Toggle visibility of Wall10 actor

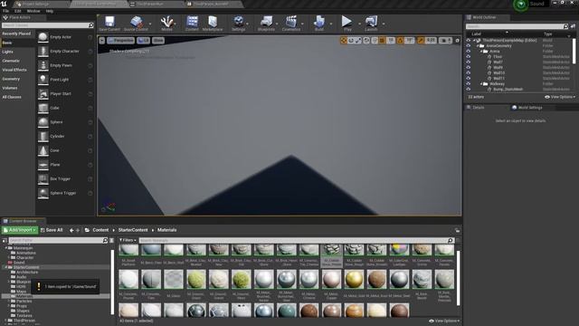(469, 72)
